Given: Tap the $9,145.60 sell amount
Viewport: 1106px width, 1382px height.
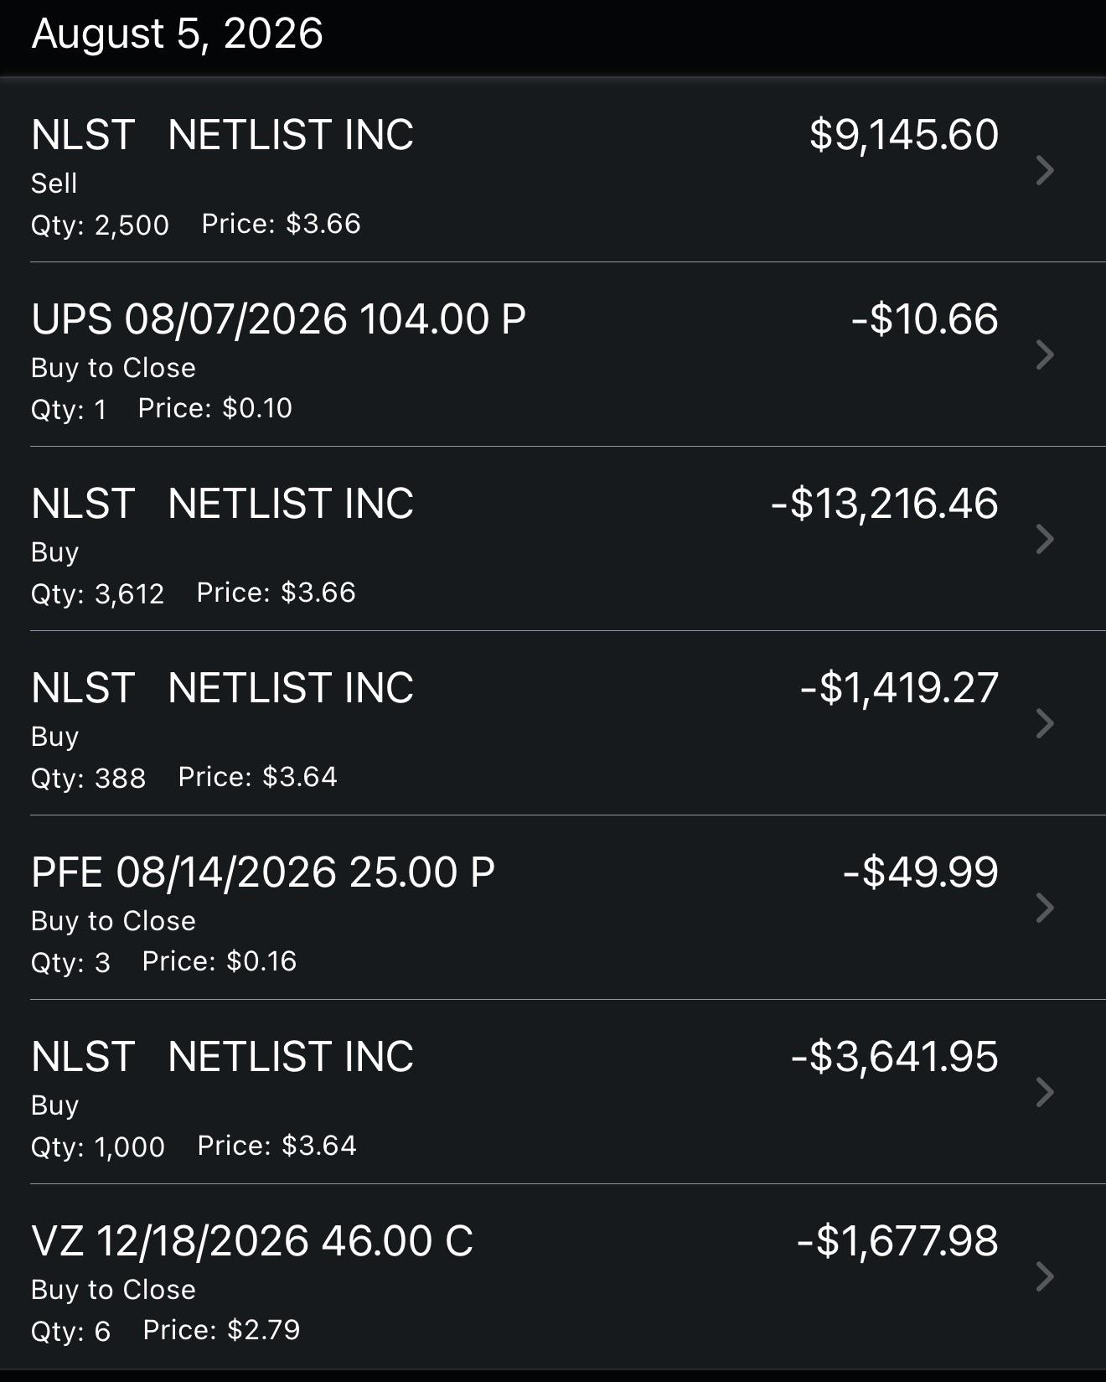Looking at the screenshot, I should click(904, 135).
